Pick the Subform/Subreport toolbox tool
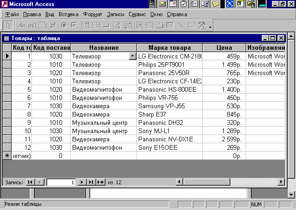The width and height of the screenshot is (296, 210). [x=170, y=25]
